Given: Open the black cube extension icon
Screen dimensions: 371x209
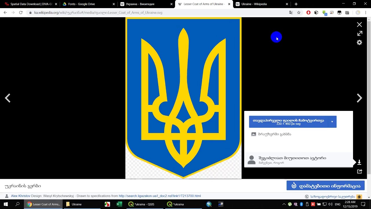Looking at the screenshot, I should [x=316, y=12].
